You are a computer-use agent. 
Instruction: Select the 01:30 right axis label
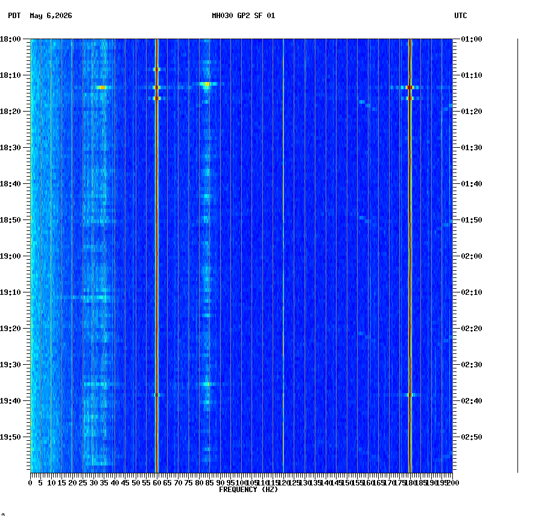[472, 148]
